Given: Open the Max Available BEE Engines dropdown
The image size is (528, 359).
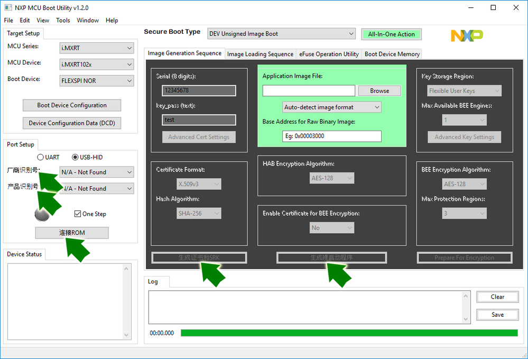Looking at the screenshot, I should click(x=464, y=120).
